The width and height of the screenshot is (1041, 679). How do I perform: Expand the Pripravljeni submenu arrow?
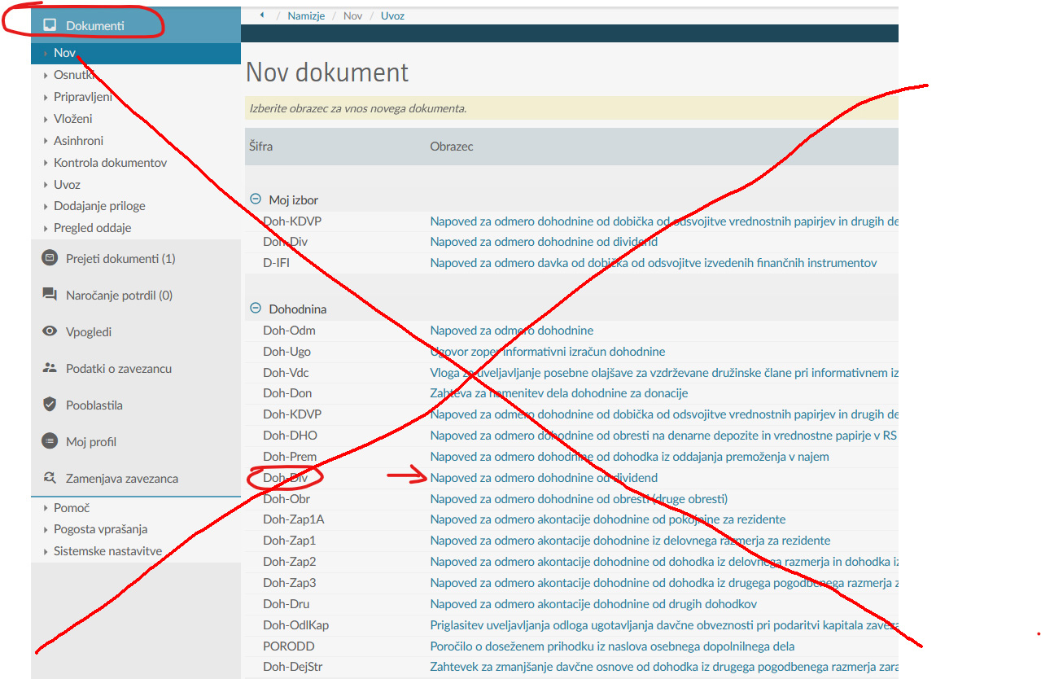click(46, 97)
